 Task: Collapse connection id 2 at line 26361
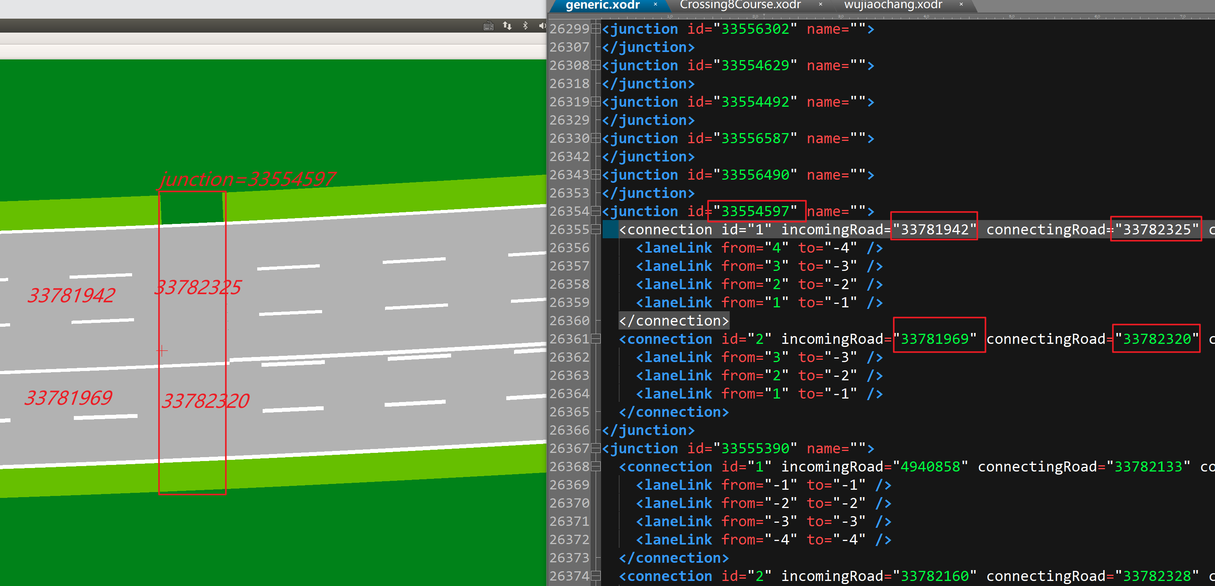tap(596, 339)
